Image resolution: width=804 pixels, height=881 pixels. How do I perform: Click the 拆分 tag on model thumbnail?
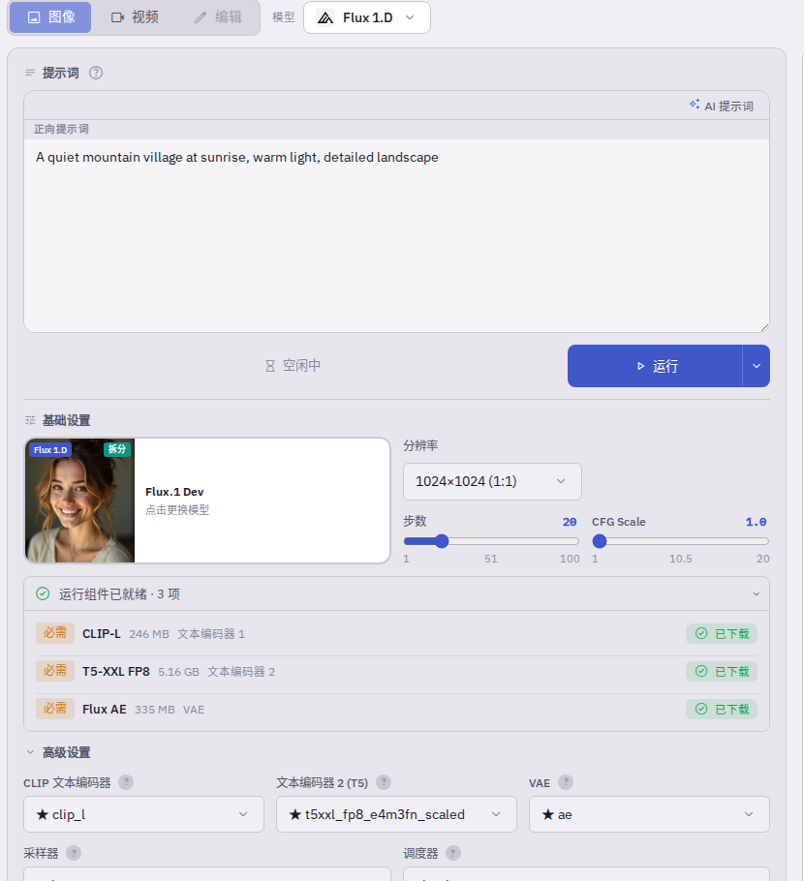[x=117, y=449]
